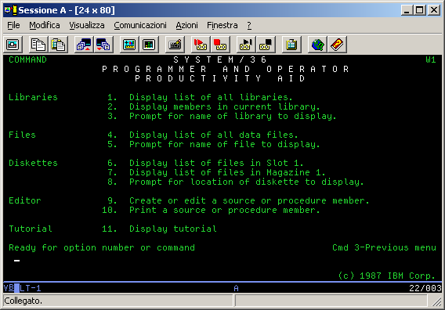Click the Print Screen toolbar icon
Viewport: 445px width, 310px height.
[13, 45]
